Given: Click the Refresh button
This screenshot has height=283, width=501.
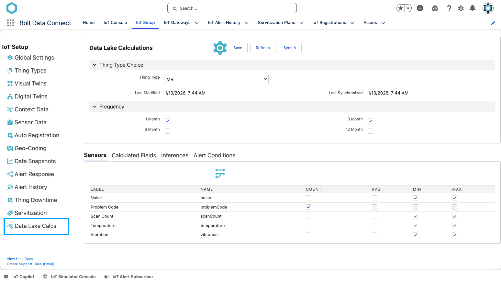Looking at the screenshot, I should pos(263,48).
